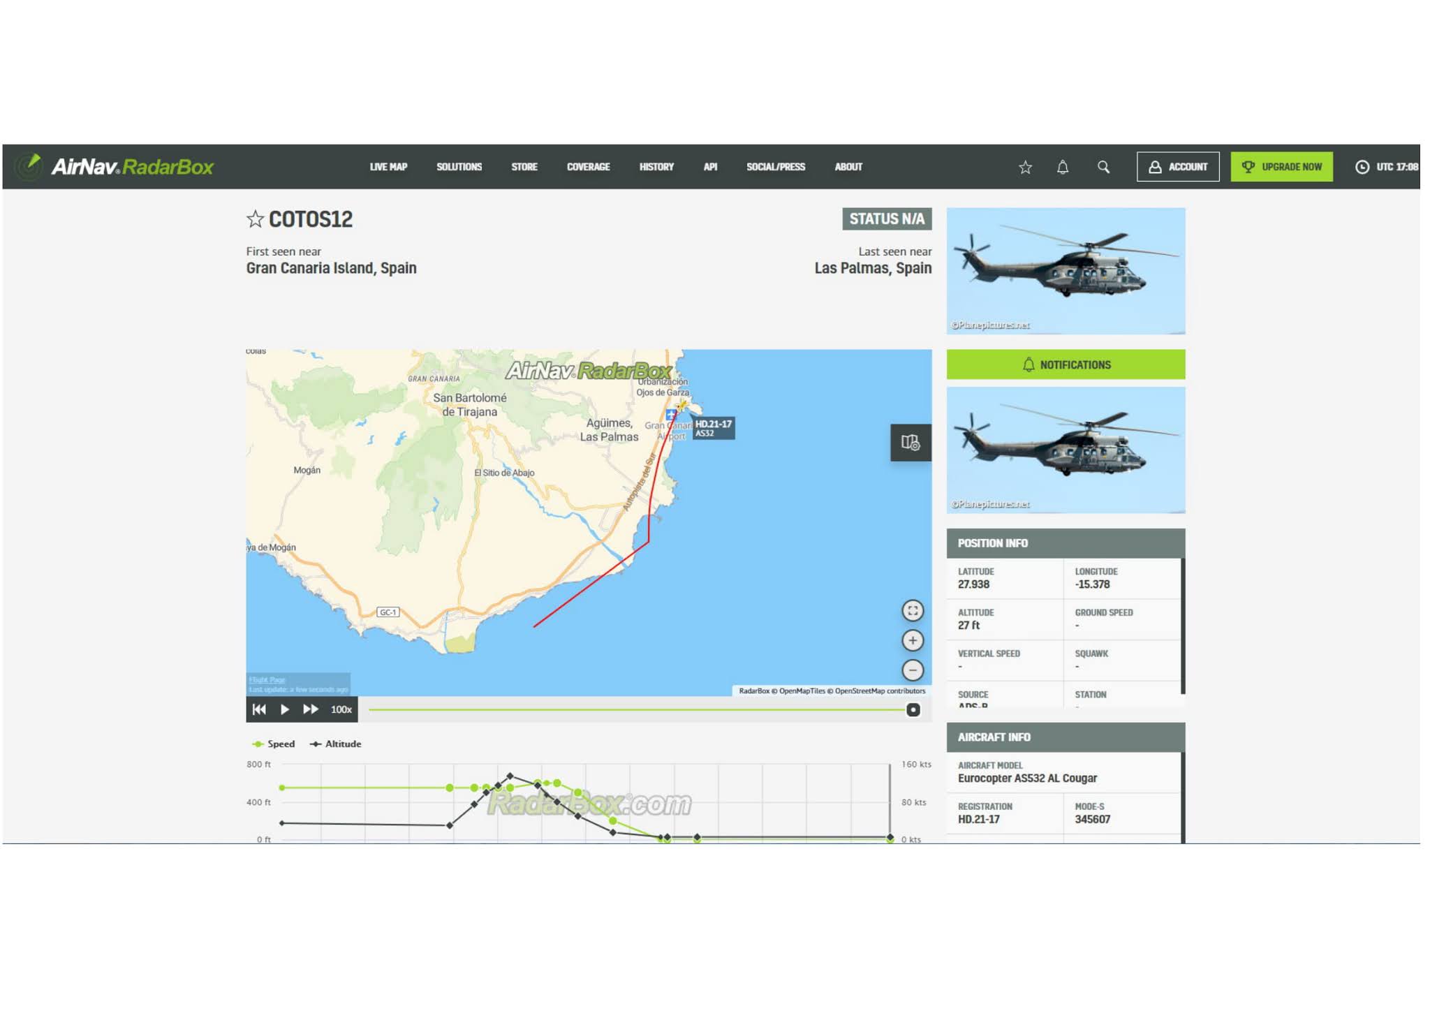Click the green NOTIFICATIONS button

pyautogui.click(x=1066, y=364)
